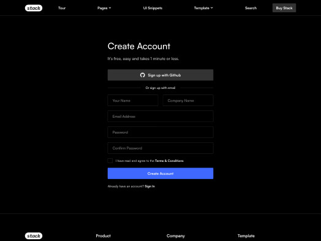Expand the Pages dropdown menu

click(104, 8)
